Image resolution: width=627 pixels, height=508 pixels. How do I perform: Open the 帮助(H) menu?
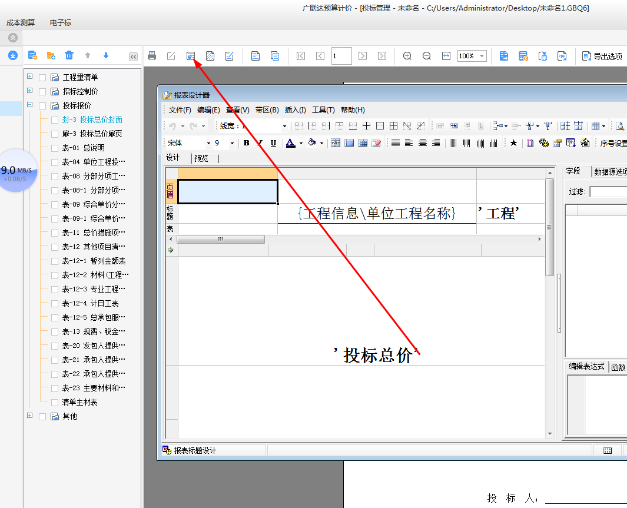pos(352,110)
